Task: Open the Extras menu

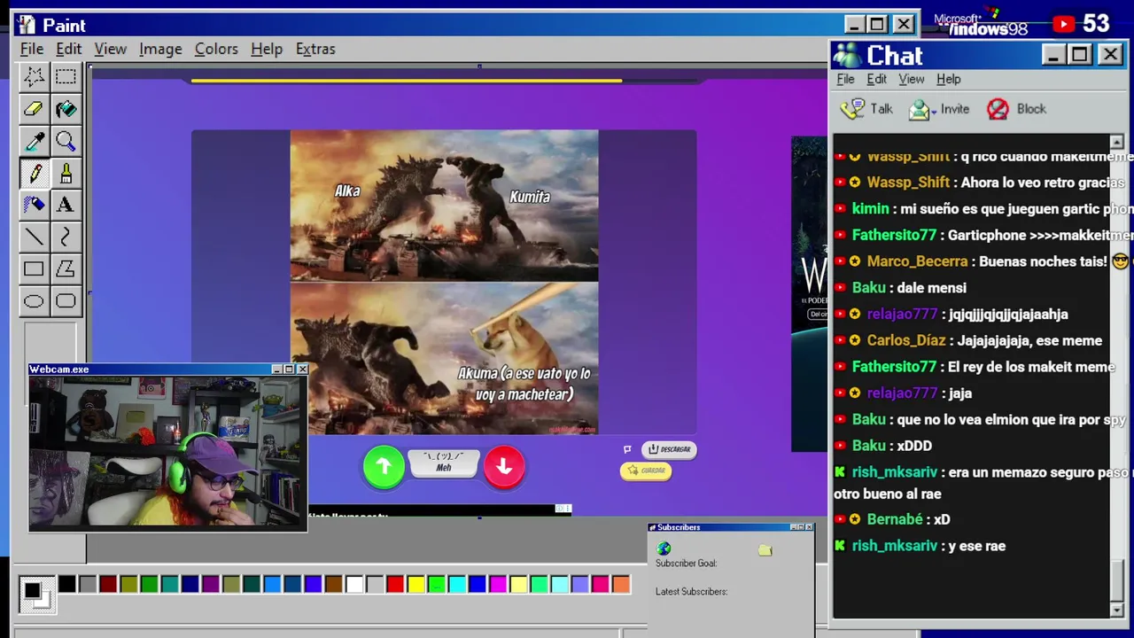Action: point(315,49)
